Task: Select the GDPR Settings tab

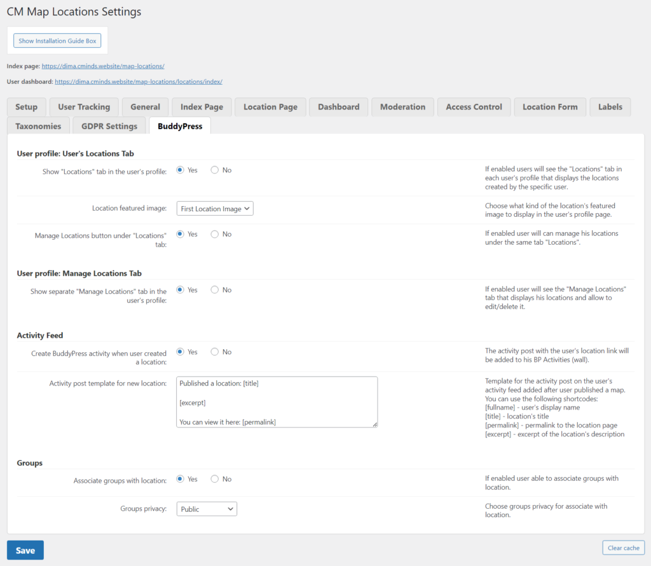Action: [x=109, y=126]
